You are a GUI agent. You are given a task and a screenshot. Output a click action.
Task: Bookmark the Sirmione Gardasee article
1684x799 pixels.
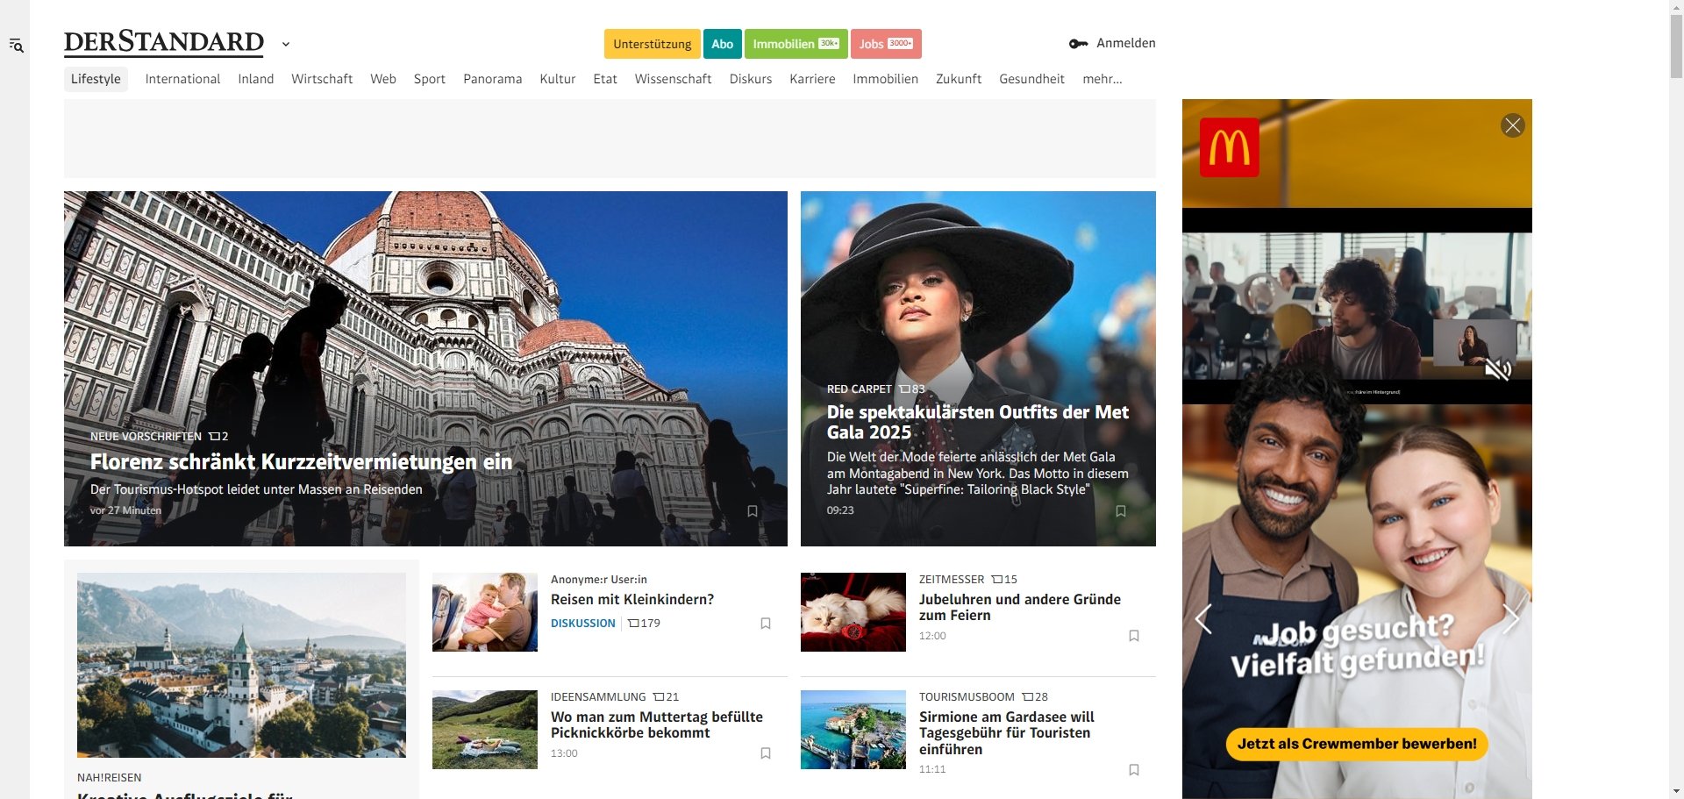coord(1133,770)
